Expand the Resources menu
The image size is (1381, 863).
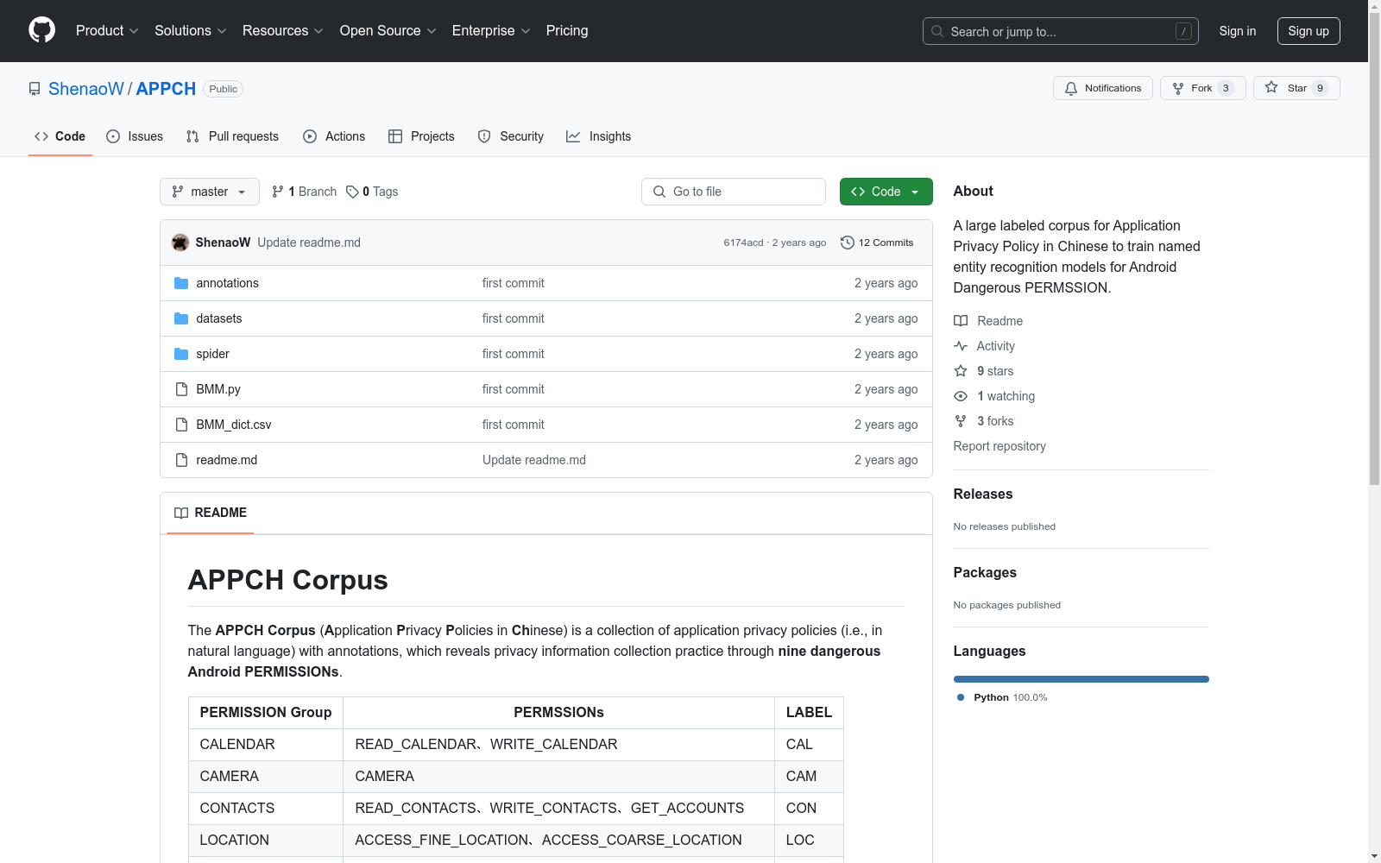(x=283, y=31)
